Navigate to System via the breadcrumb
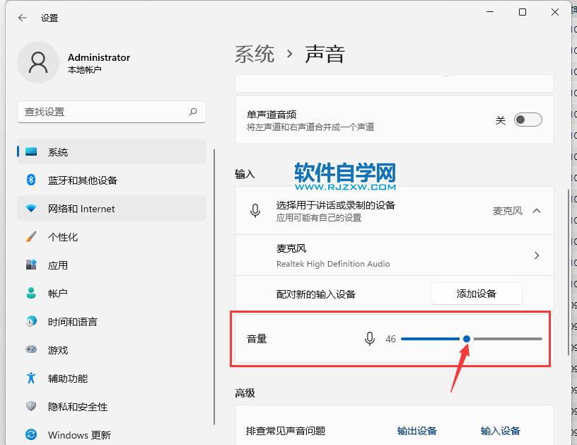 pyautogui.click(x=255, y=54)
